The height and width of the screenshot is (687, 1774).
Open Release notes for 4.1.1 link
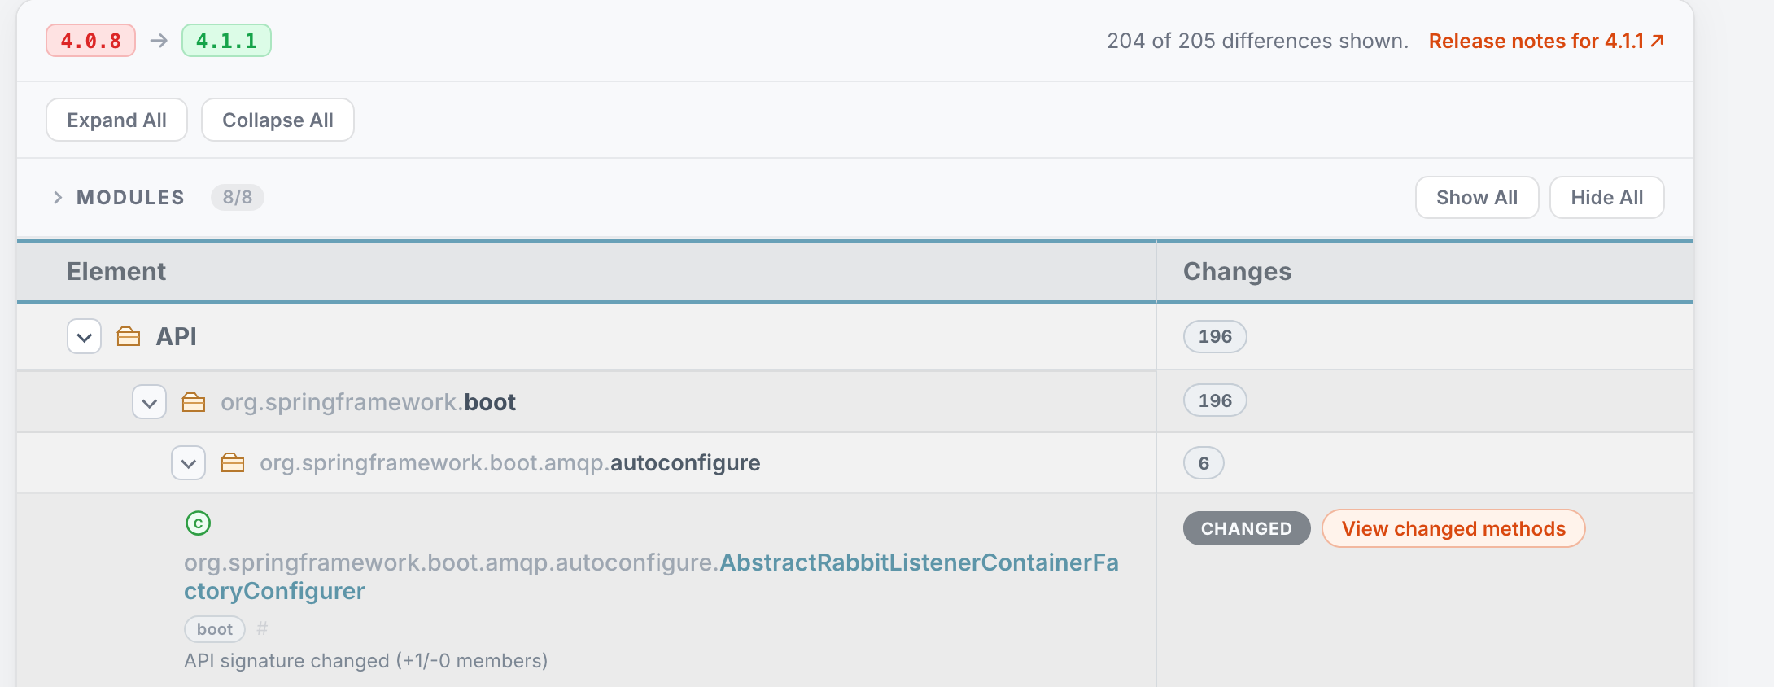(x=1536, y=41)
